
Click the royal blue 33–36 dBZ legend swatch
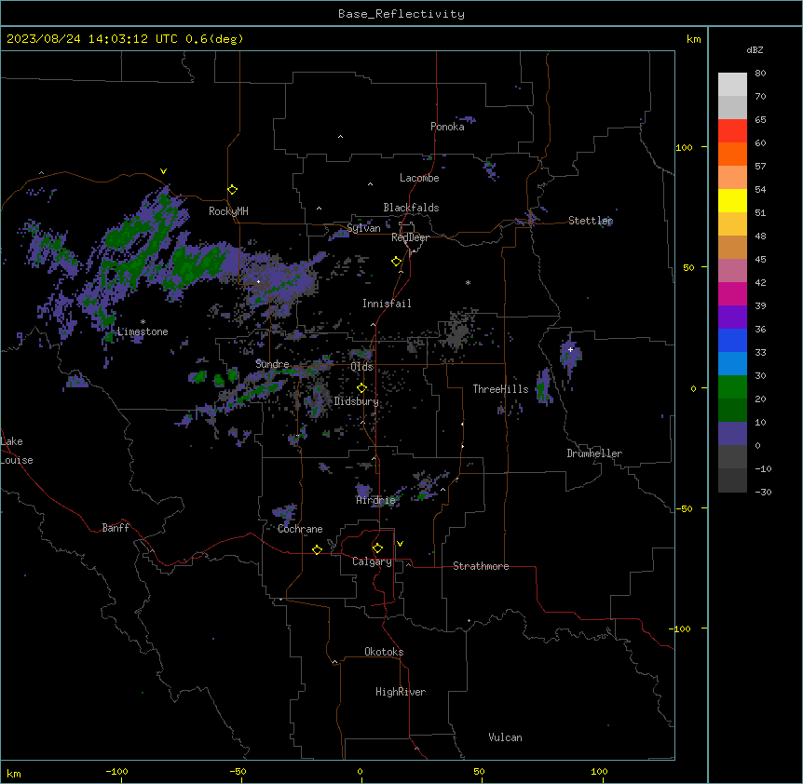pyautogui.click(x=732, y=340)
